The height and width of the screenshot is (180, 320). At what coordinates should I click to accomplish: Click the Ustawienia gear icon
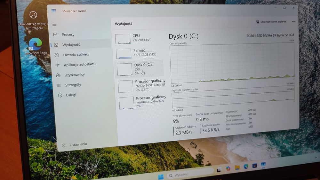(x=64, y=145)
